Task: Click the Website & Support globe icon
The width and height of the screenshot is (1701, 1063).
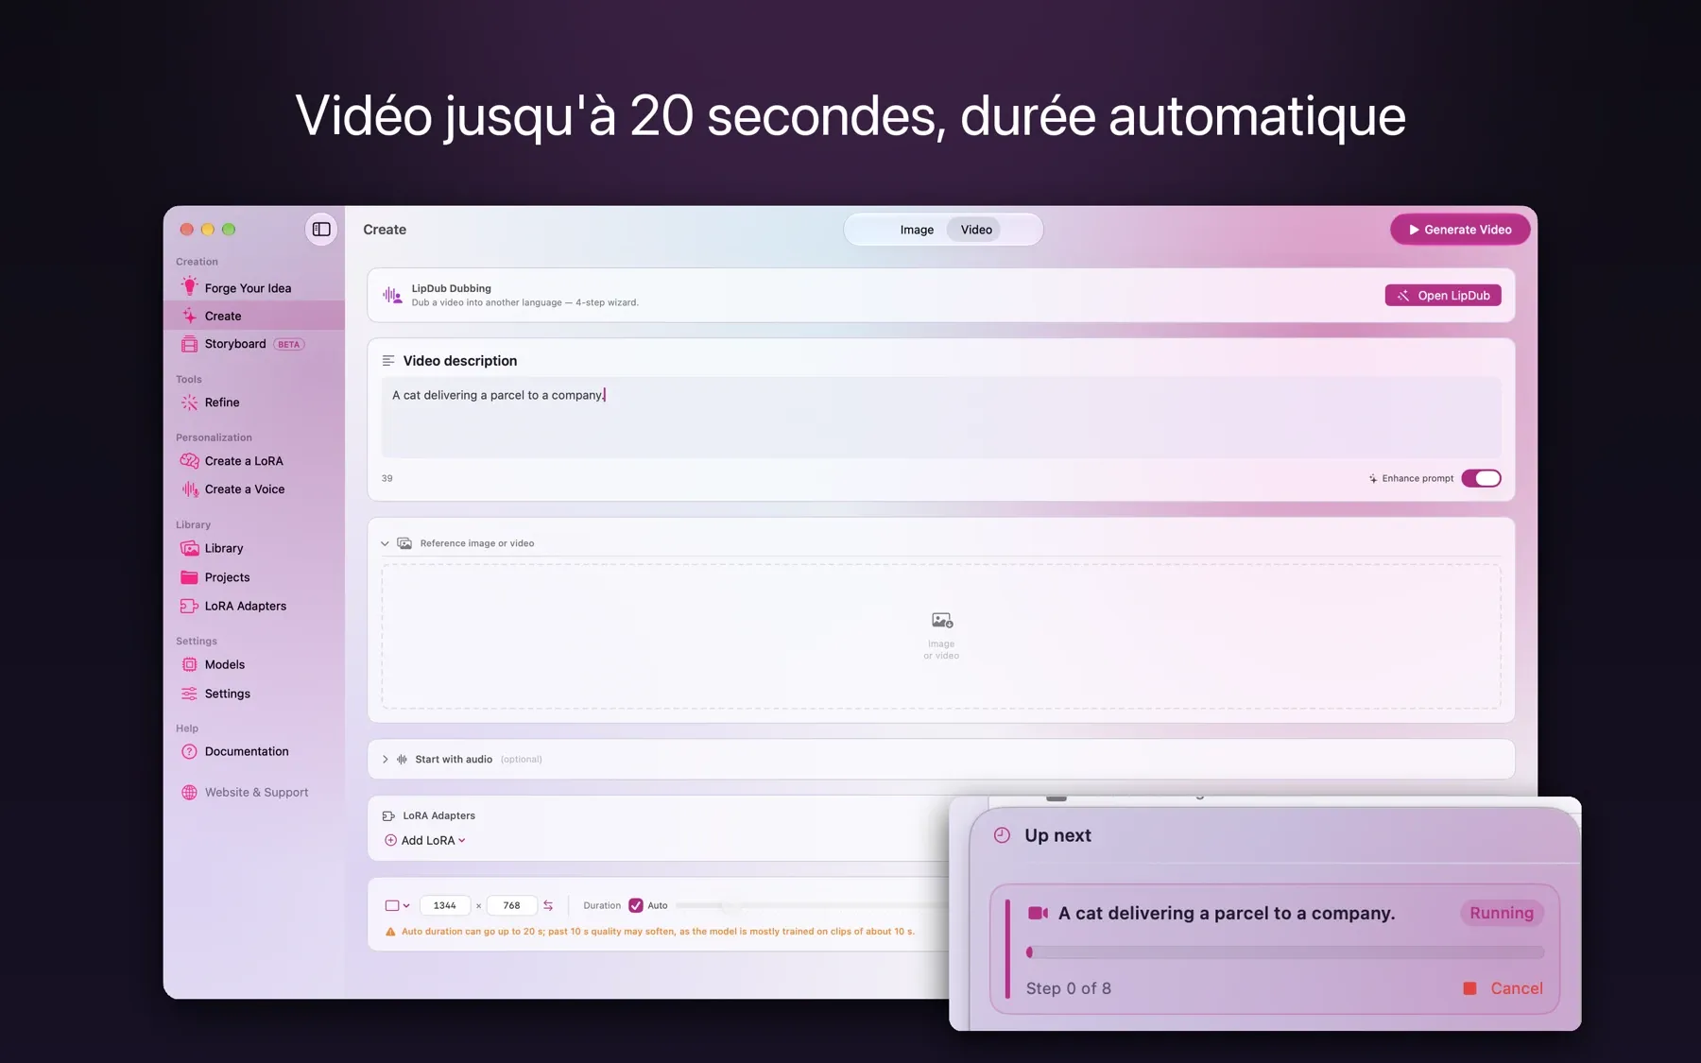Action: (x=189, y=793)
